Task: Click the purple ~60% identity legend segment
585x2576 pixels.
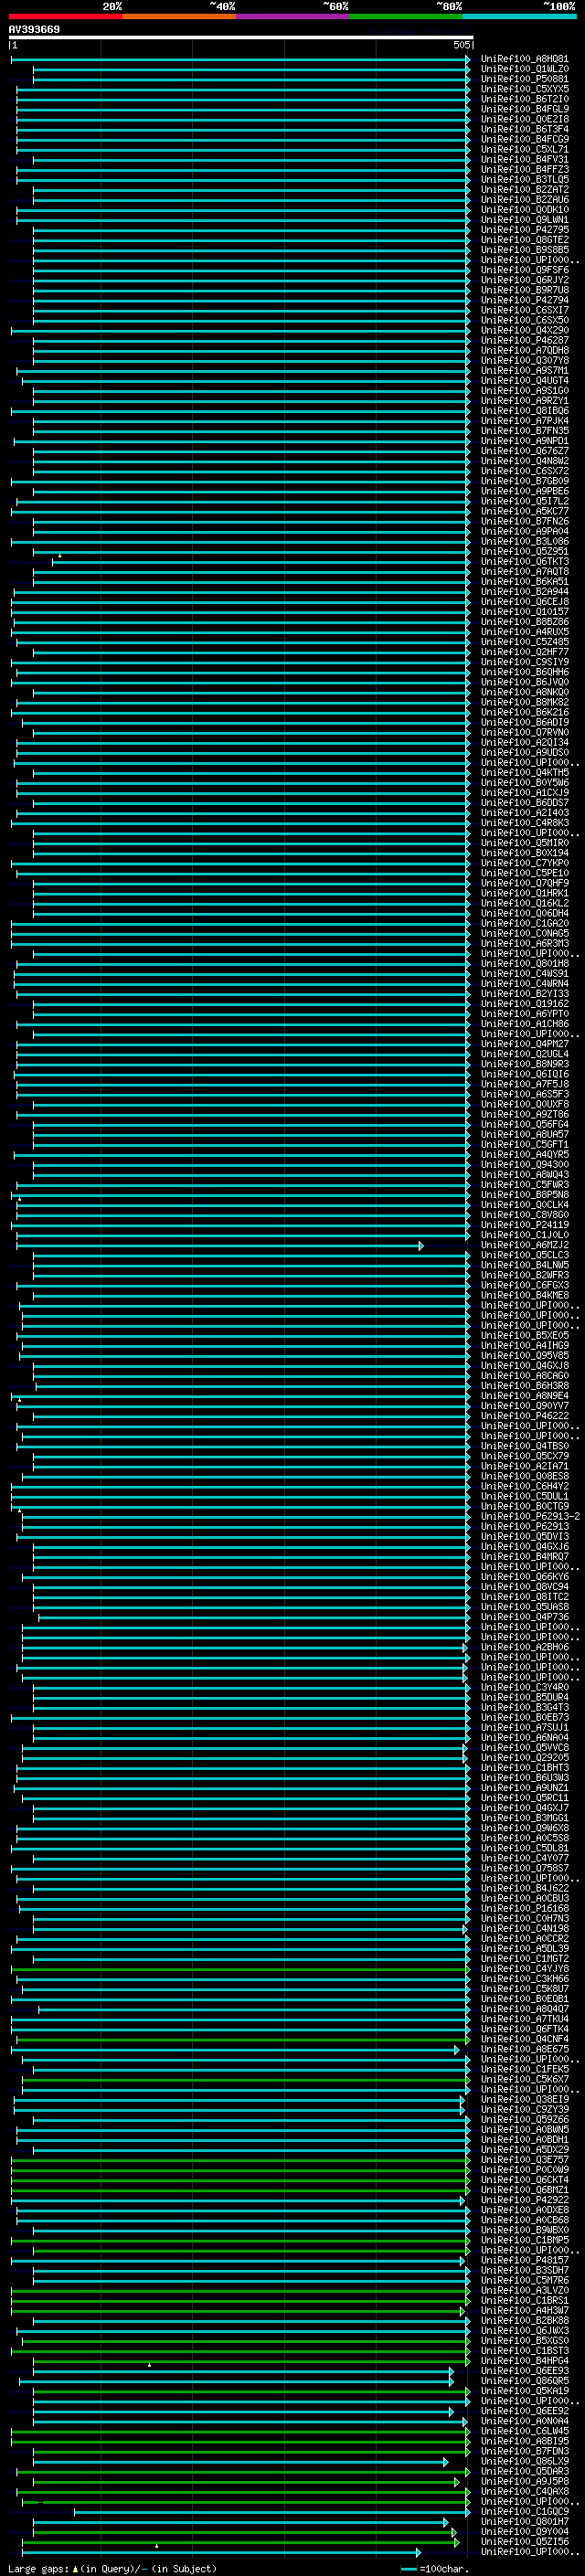Action: tap(292, 16)
